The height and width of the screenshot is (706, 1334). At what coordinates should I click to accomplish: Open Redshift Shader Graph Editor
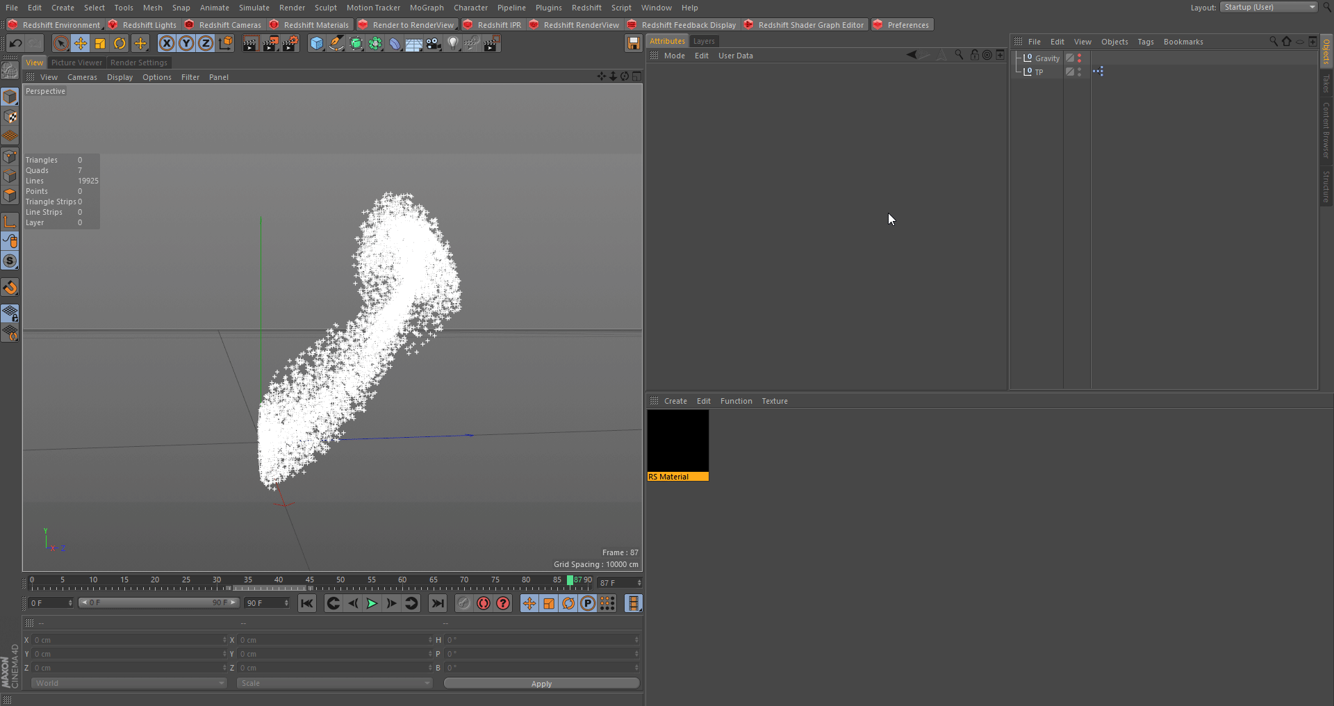pos(804,25)
